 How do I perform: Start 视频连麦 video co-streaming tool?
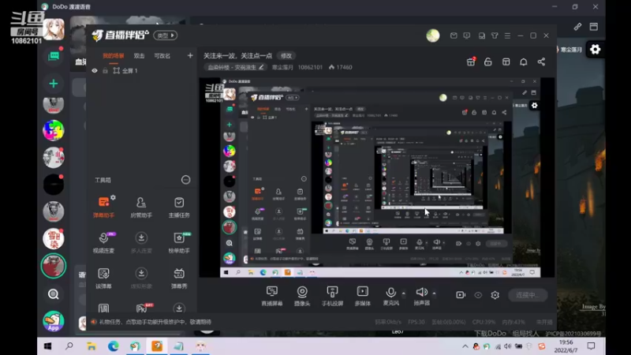(x=103, y=243)
